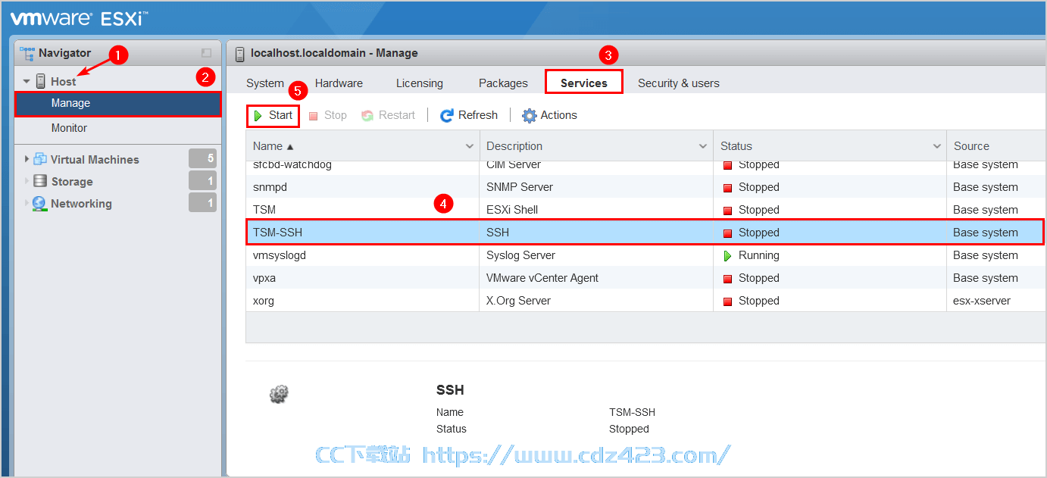Open the Actions menu
This screenshot has height=478, width=1047.
point(549,115)
